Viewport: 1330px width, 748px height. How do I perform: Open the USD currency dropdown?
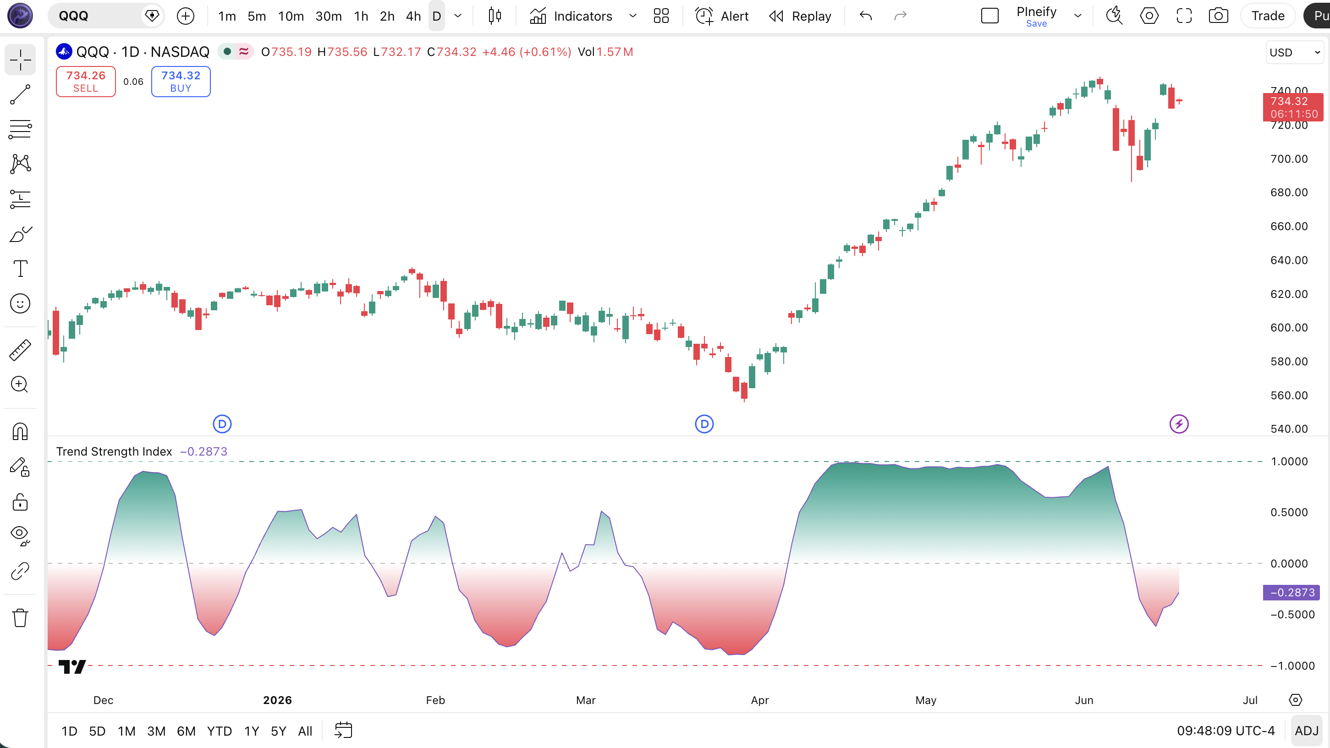coord(1295,53)
